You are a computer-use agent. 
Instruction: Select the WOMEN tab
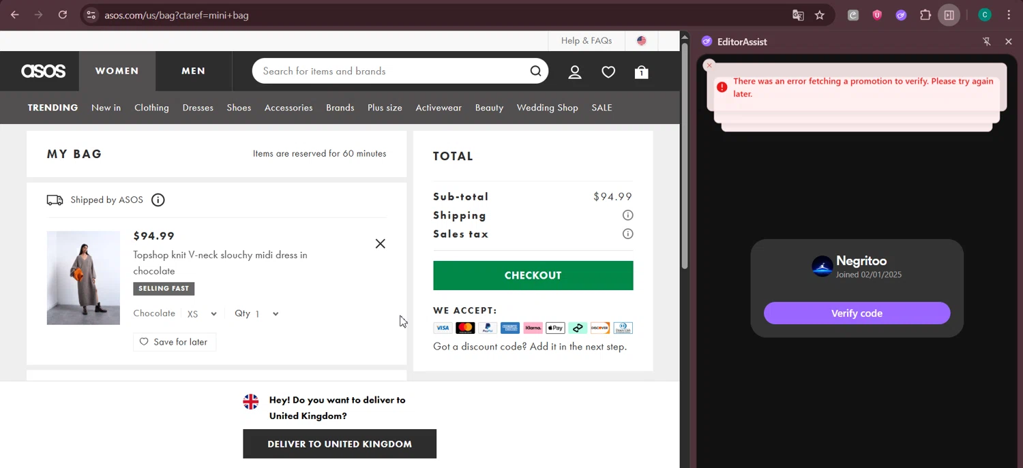(117, 71)
